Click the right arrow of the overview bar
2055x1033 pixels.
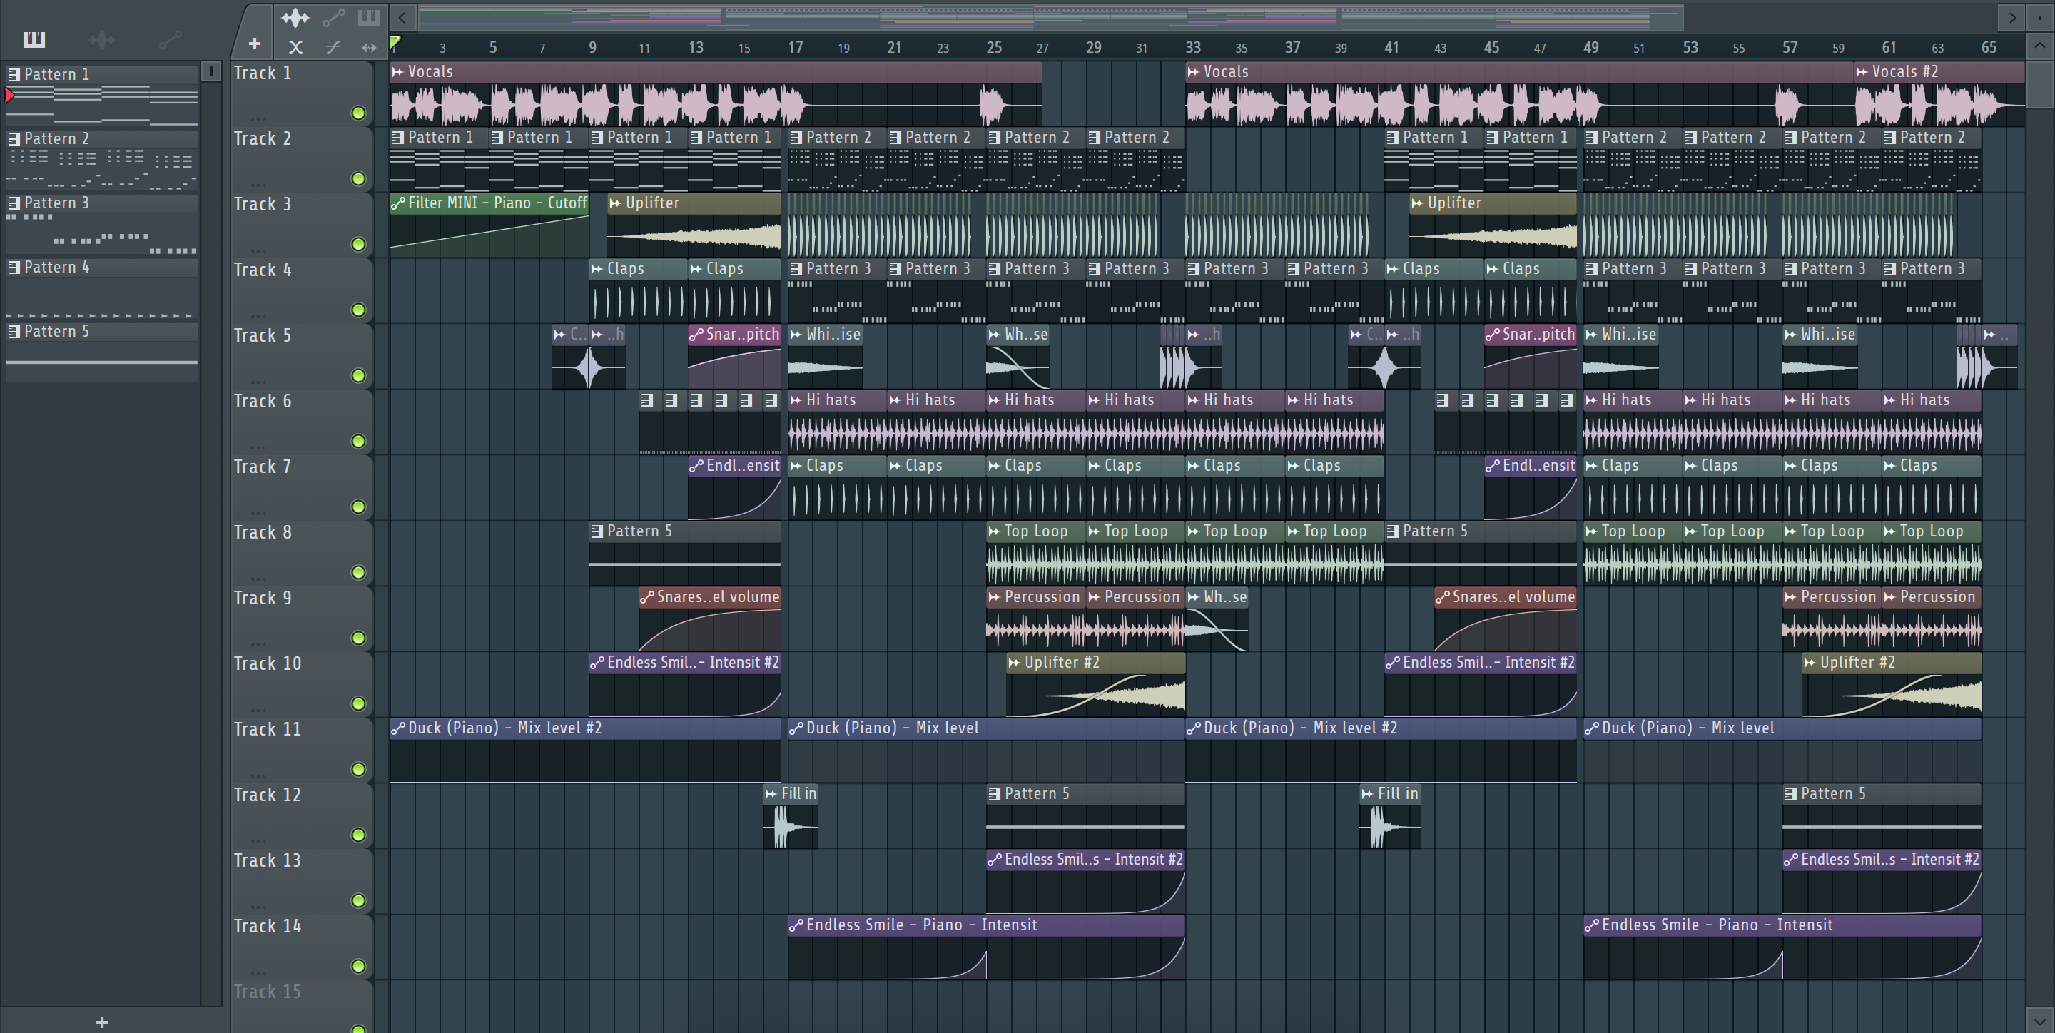pos(2012,18)
